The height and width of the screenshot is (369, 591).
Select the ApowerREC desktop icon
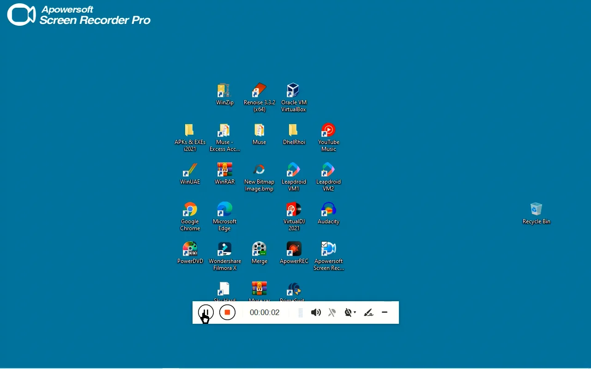pos(294,253)
